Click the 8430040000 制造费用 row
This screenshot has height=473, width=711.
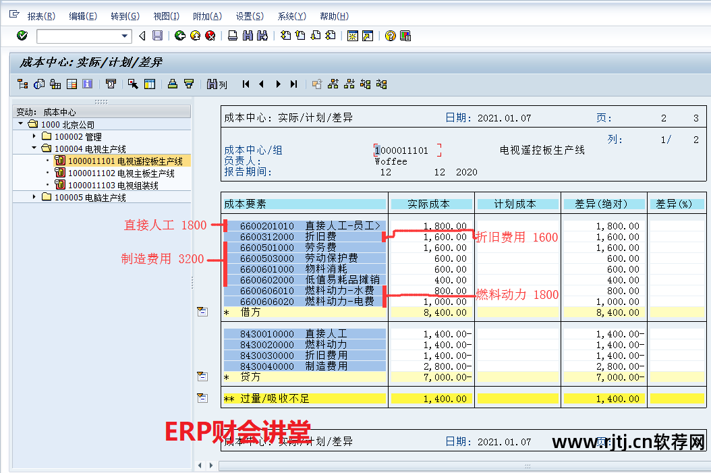pyautogui.click(x=305, y=366)
